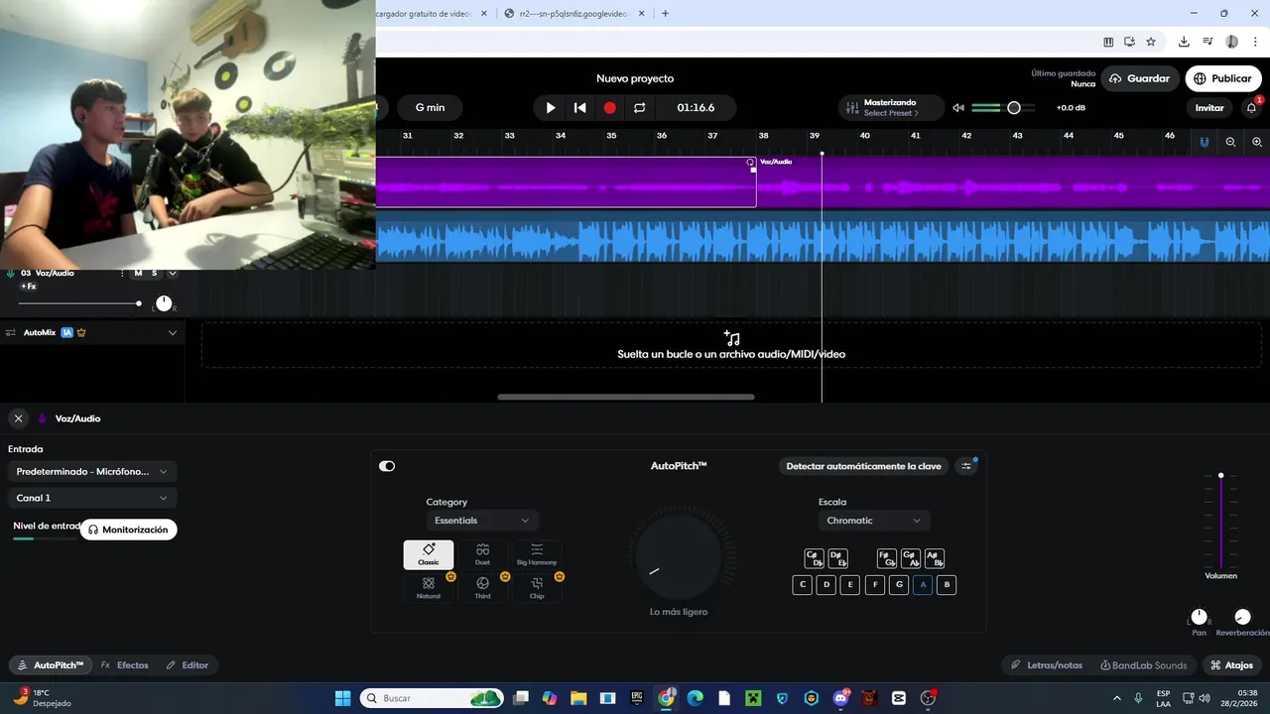The image size is (1270, 714).
Task: Open the G min key selector
Action: [x=430, y=107]
